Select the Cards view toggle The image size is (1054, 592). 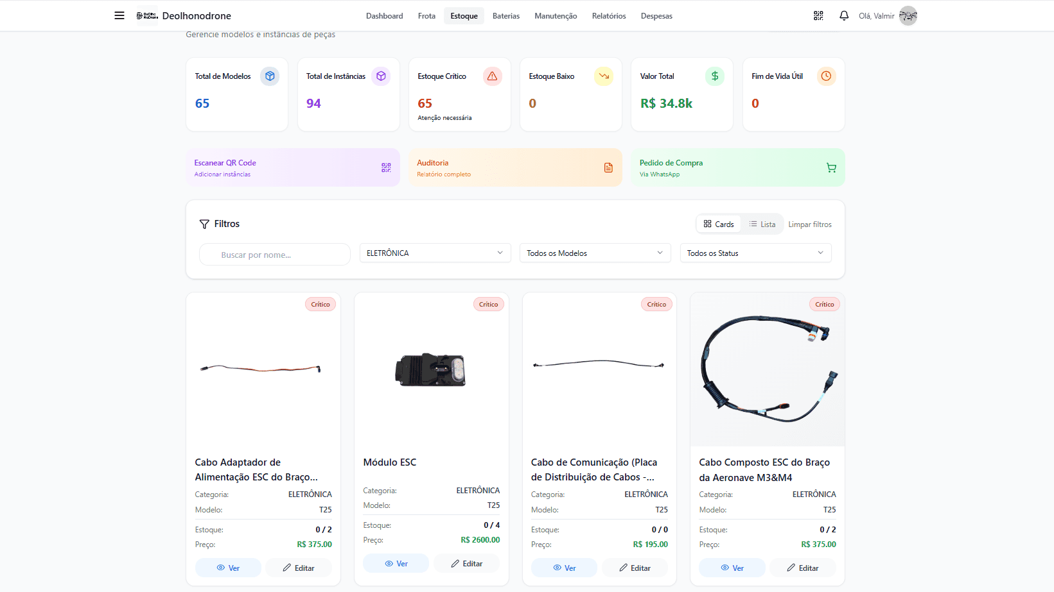(719, 224)
